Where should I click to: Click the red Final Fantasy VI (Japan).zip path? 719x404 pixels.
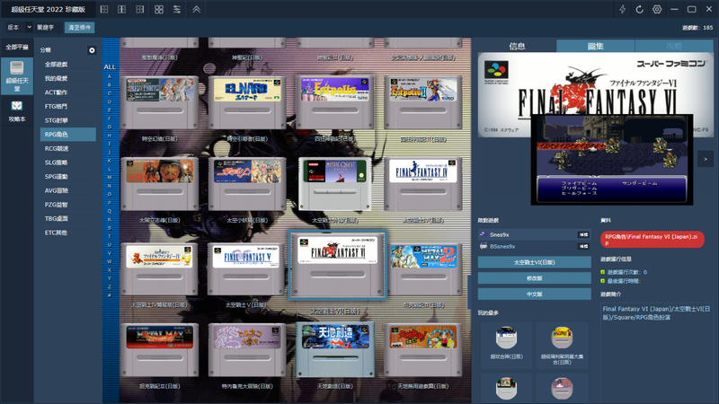652,240
